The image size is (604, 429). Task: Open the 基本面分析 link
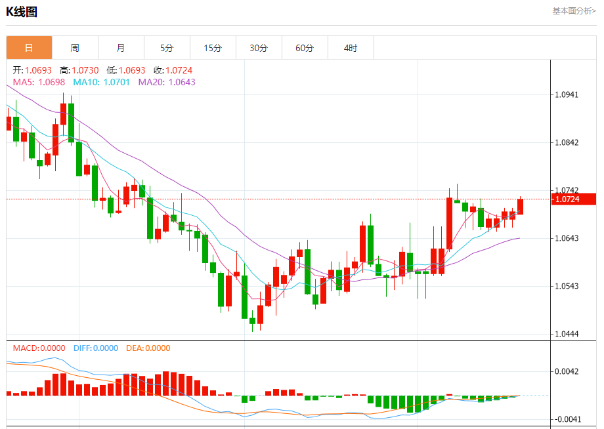(x=574, y=11)
